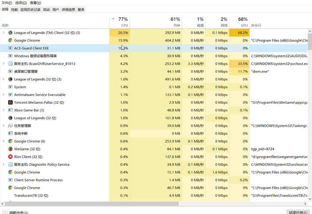Viewport: 312px width, 214px height.
Task: Click the System process icon
Action: tap(10, 87)
